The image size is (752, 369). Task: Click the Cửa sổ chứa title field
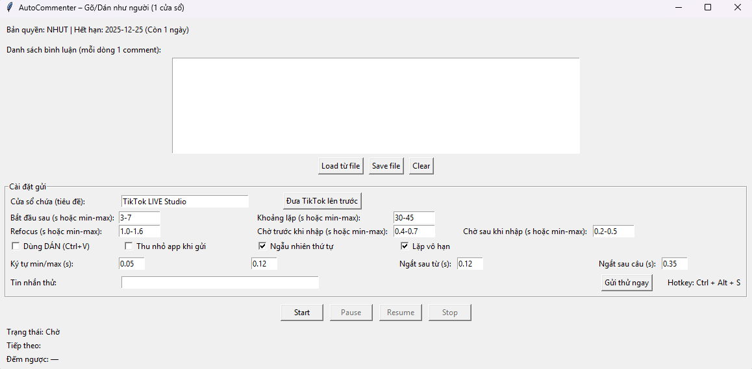coord(184,202)
